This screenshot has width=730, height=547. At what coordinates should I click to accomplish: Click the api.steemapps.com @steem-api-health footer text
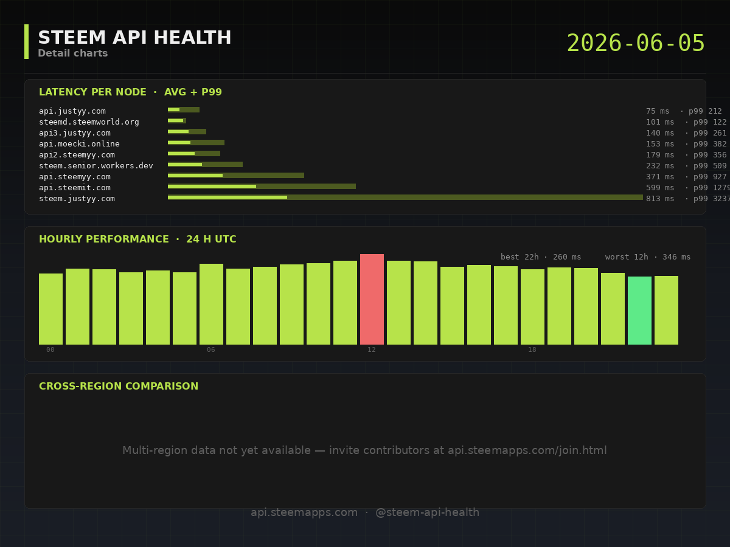[365, 513]
